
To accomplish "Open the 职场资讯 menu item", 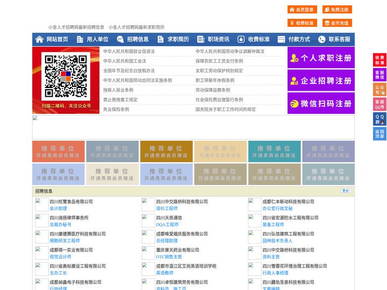I will coord(218,39).
